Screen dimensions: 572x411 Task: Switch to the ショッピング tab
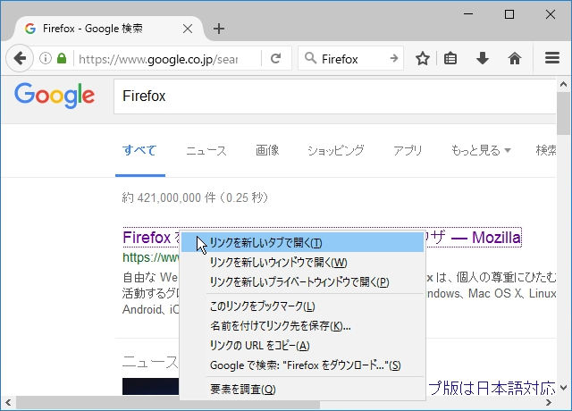click(336, 150)
